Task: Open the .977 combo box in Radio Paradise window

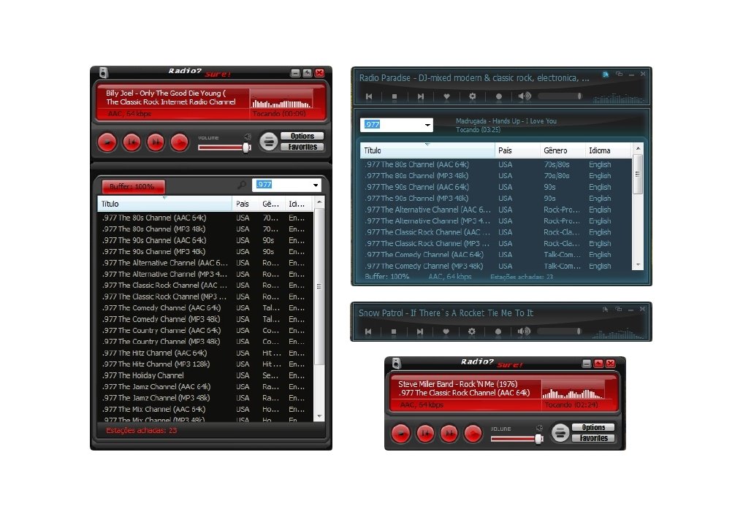Action: pyautogui.click(x=428, y=125)
